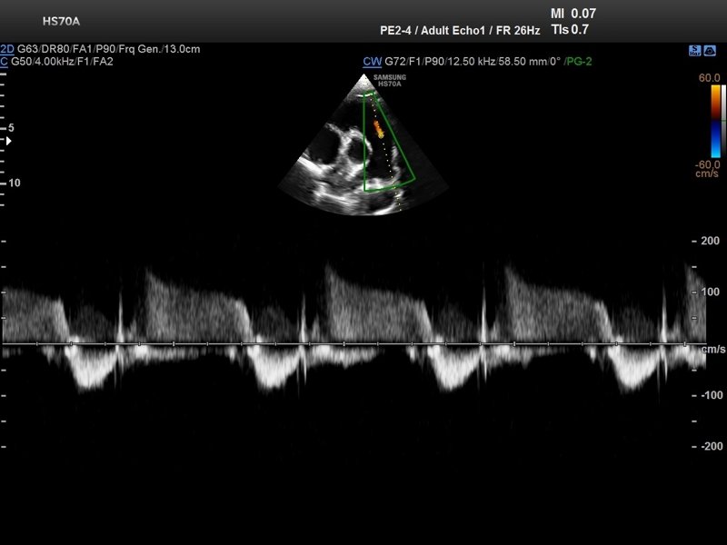Screen dimensions: 727x545
Task: Click the PE2-4 Adult Echo1 preset label
Action: pos(460,29)
